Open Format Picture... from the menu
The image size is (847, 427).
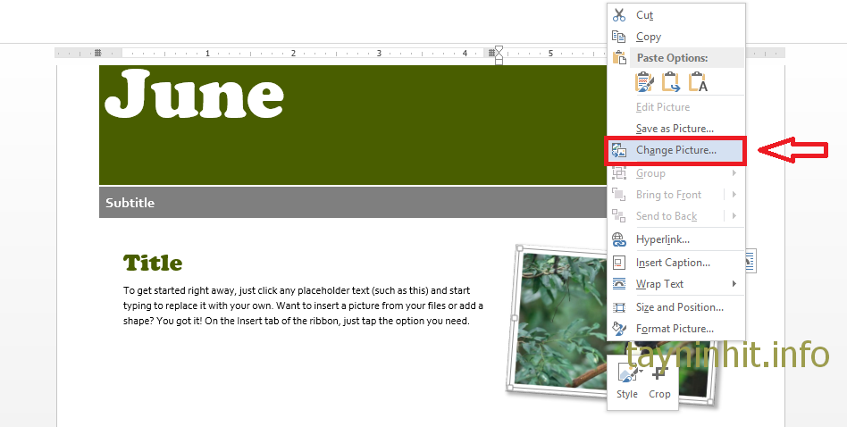(675, 329)
